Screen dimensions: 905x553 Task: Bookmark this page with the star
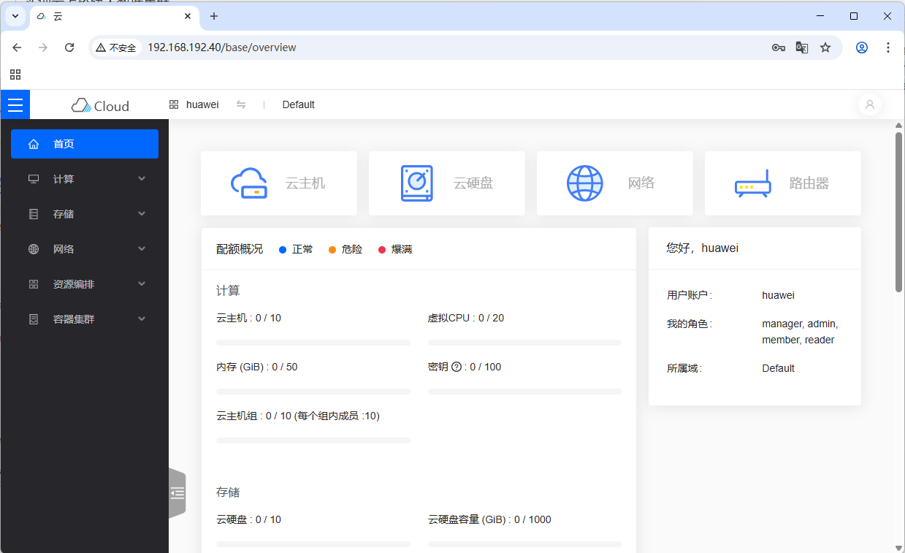point(825,47)
